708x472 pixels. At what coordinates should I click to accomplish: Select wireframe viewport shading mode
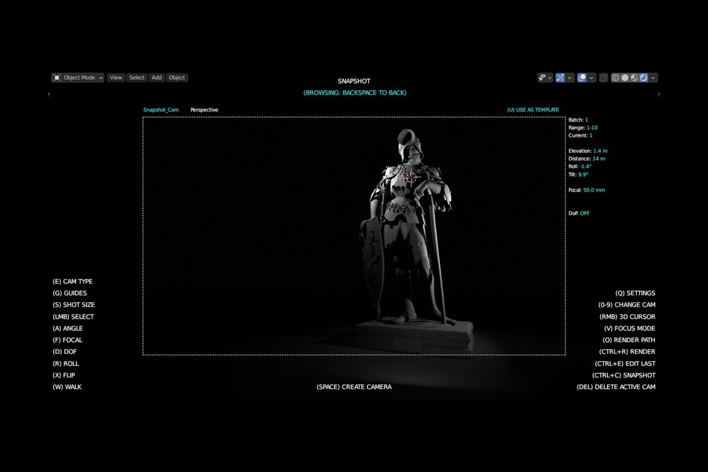coord(615,77)
